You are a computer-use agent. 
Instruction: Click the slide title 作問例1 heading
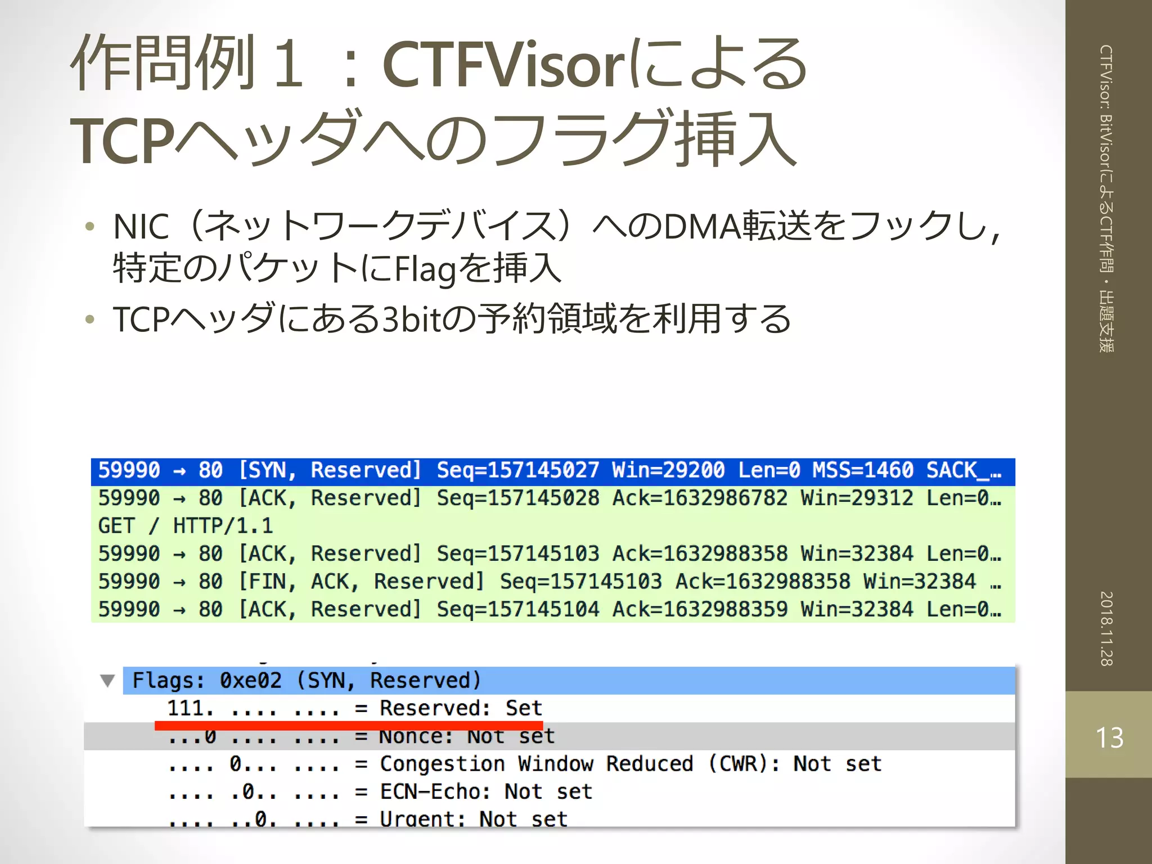pos(439,63)
